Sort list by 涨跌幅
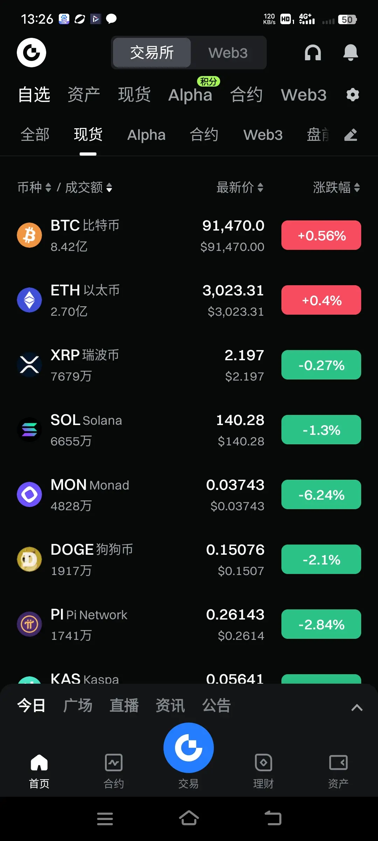The width and height of the screenshot is (378, 841). [x=336, y=187]
